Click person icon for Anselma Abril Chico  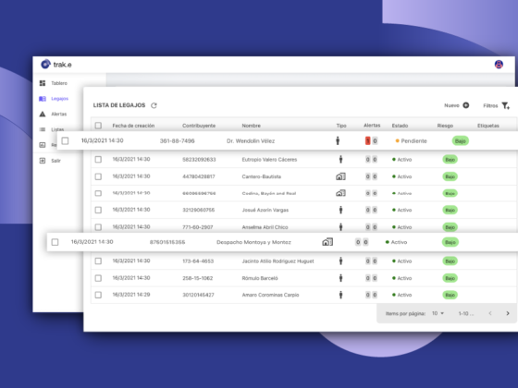pyautogui.click(x=340, y=227)
